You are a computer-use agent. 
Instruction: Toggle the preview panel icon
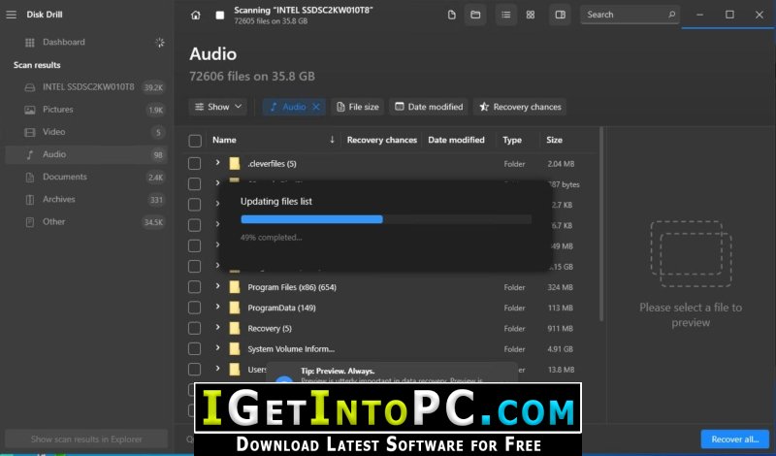(561, 15)
